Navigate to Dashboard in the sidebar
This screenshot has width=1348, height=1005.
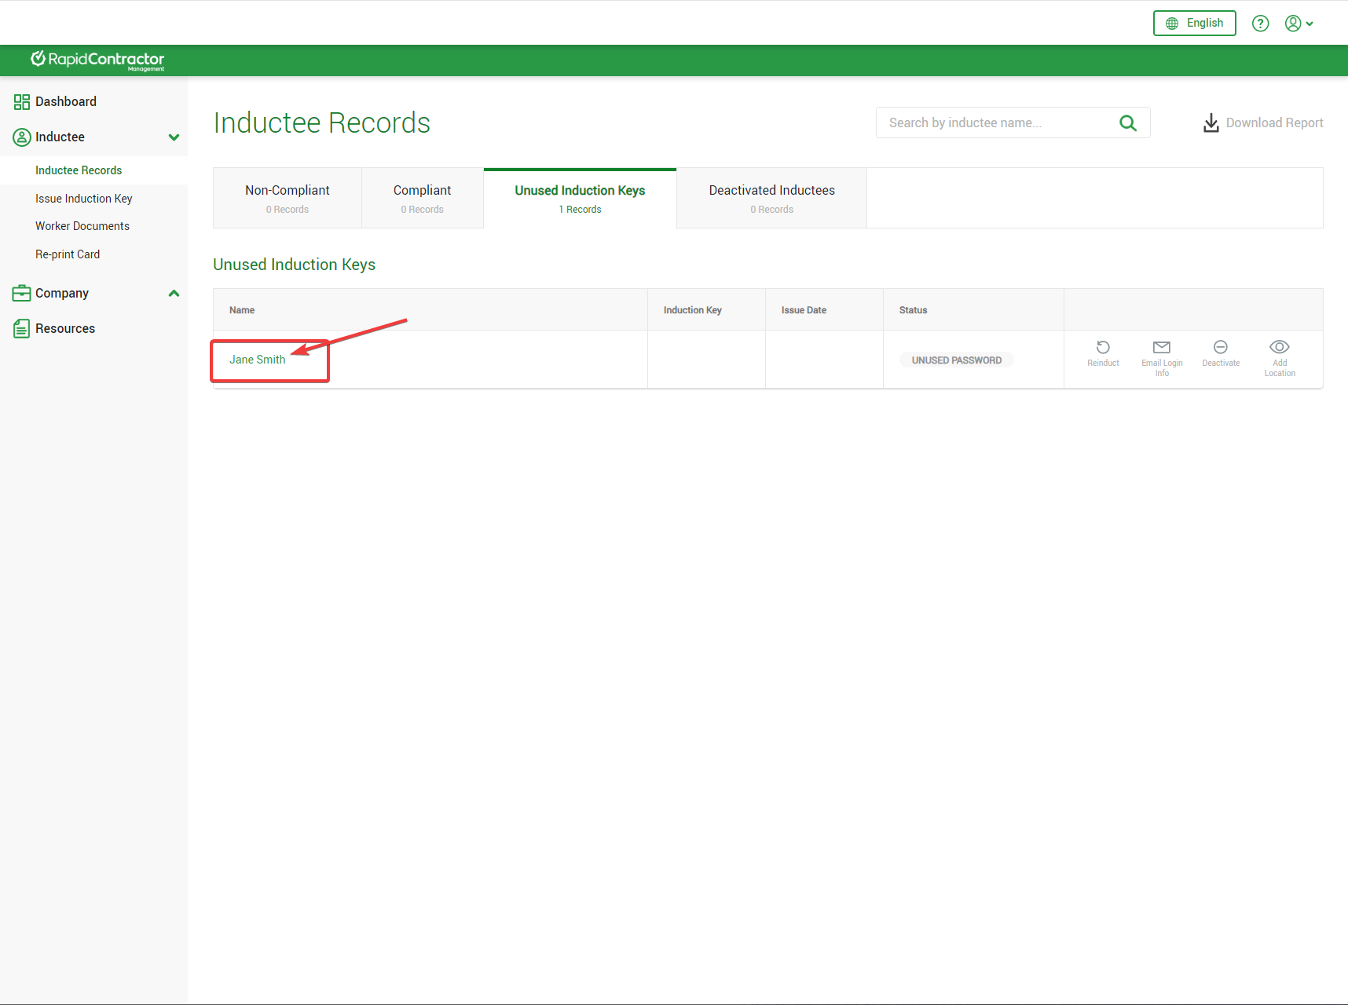(x=66, y=102)
